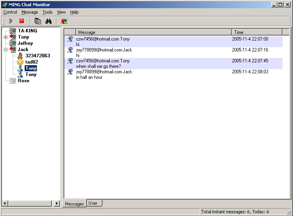Click the smiley icon beside tad82

[20, 62]
